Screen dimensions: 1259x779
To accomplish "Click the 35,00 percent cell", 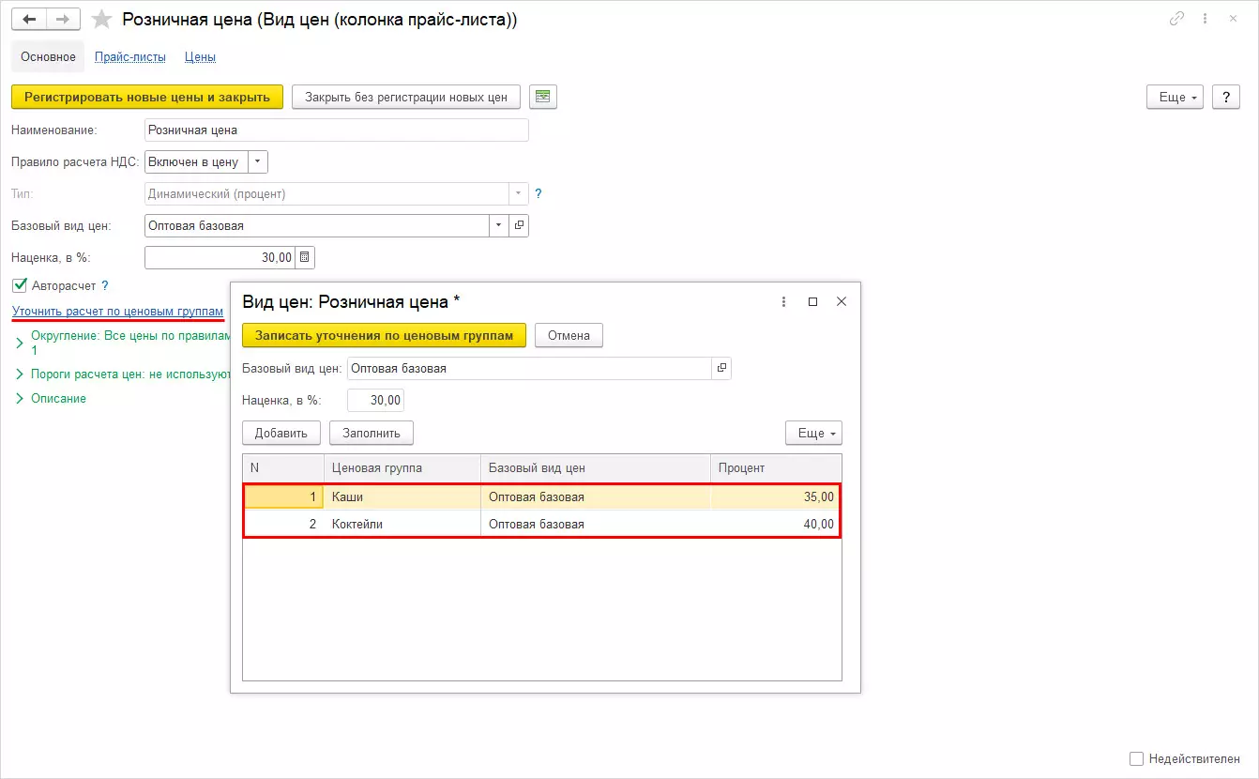I will point(775,497).
